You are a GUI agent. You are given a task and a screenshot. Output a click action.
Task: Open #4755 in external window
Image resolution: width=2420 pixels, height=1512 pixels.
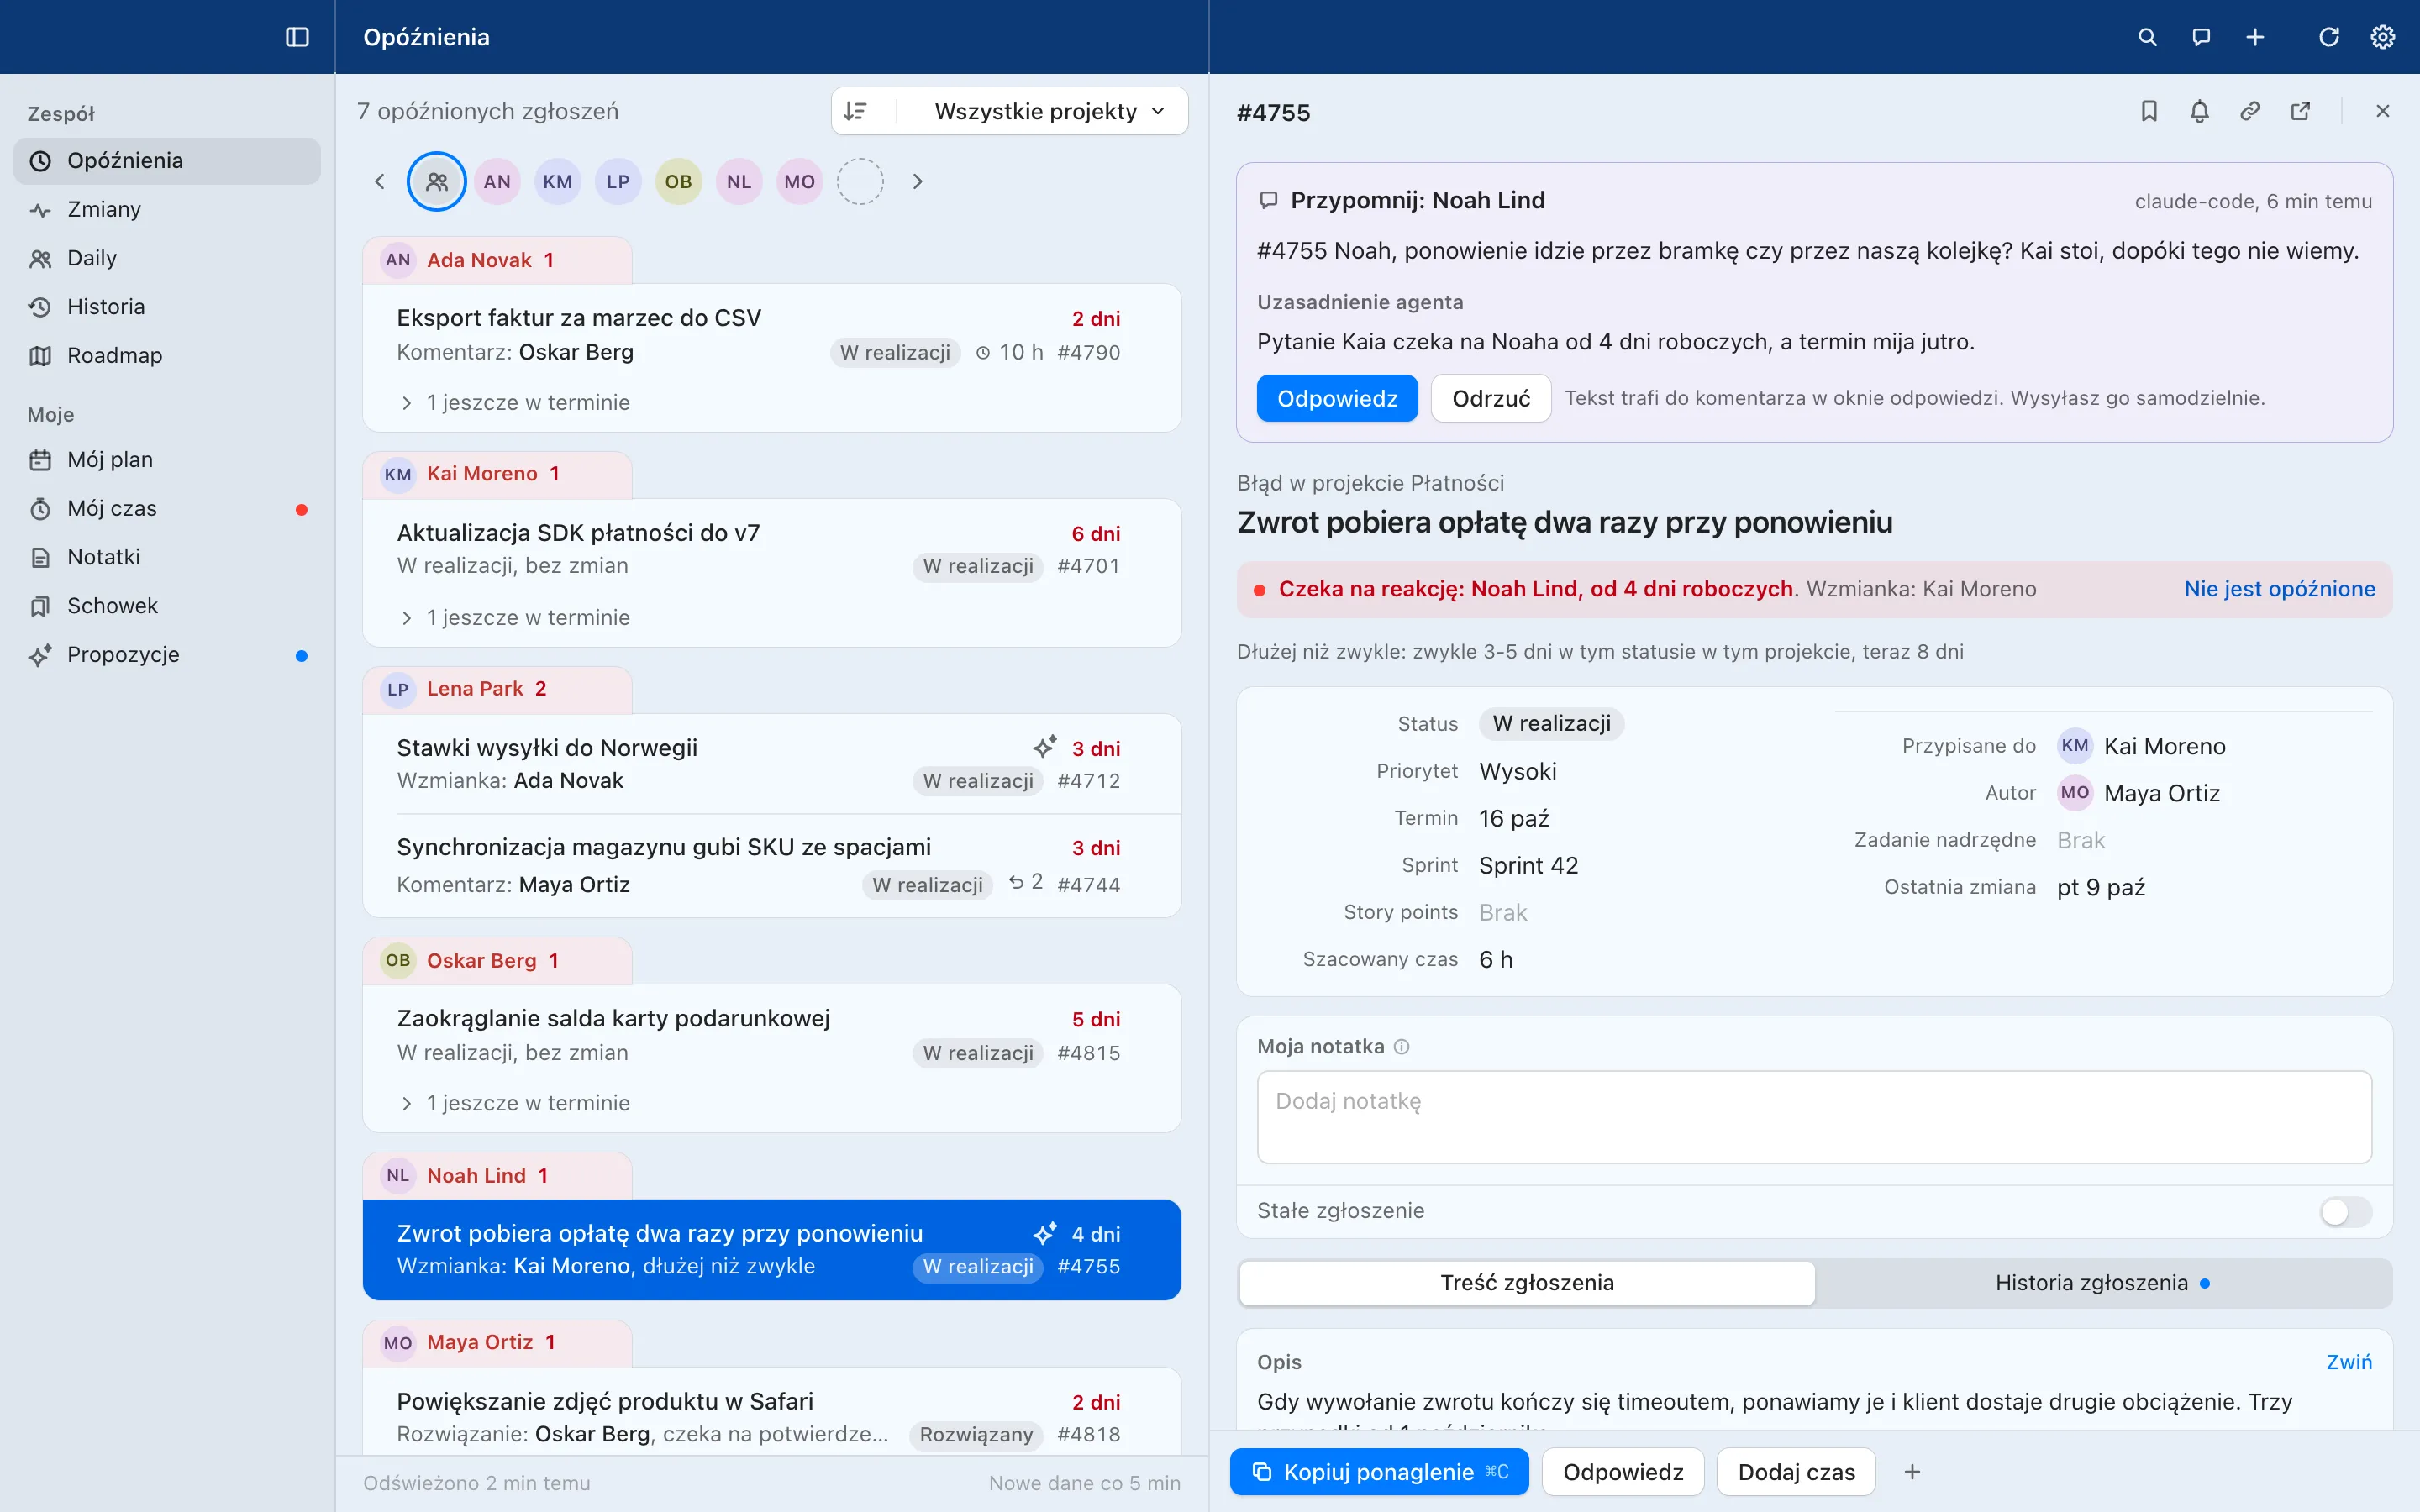point(2300,111)
